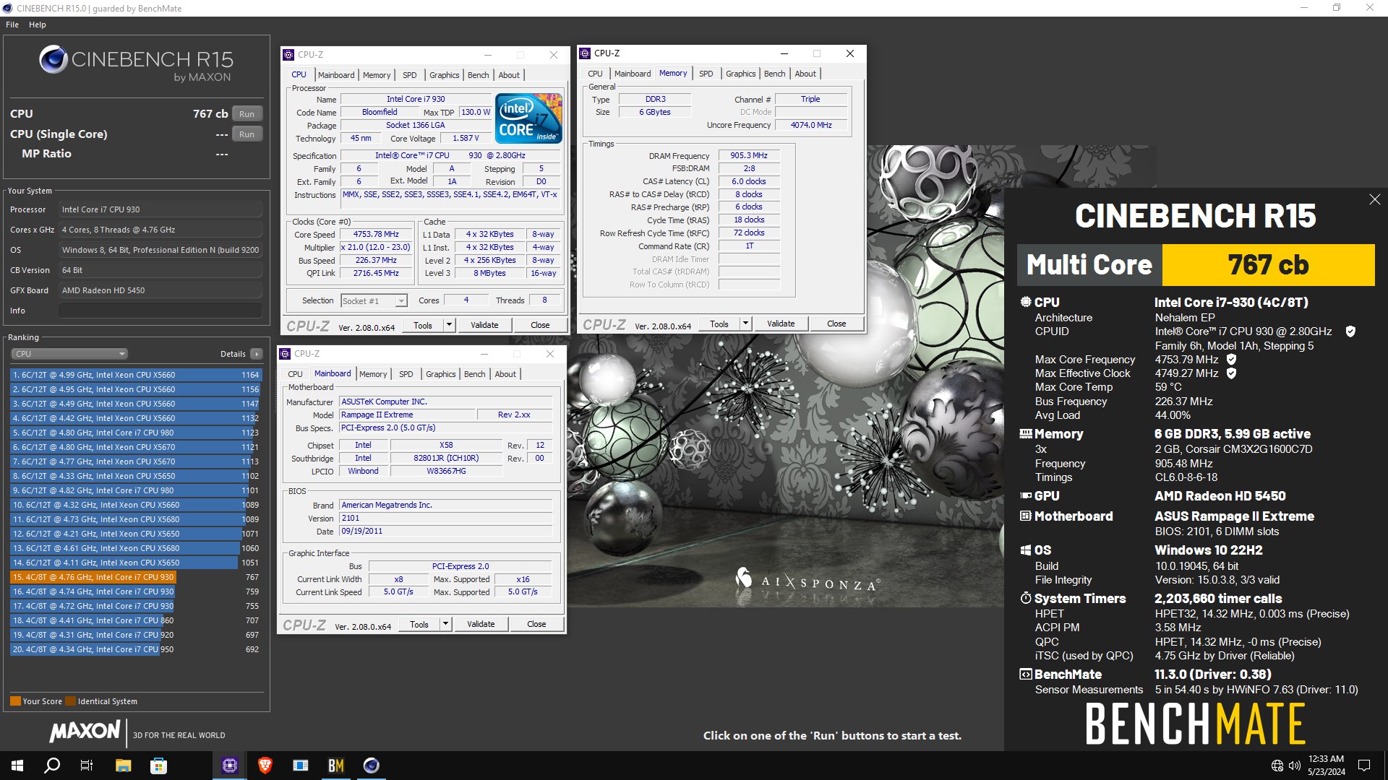Screen dimensions: 1388x780
Task: Click shield icon beside Max Core Frequency
Action: tap(1231, 359)
